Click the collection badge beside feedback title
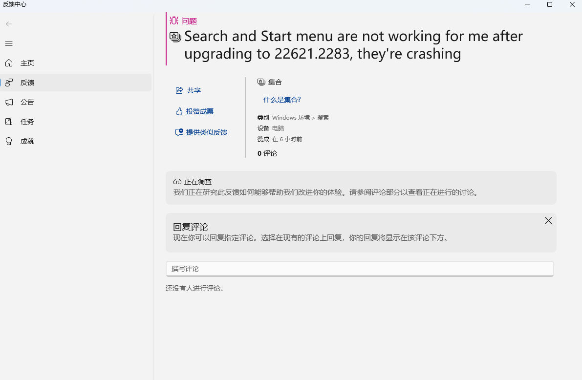This screenshot has width=582, height=380. tap(175, 37)
